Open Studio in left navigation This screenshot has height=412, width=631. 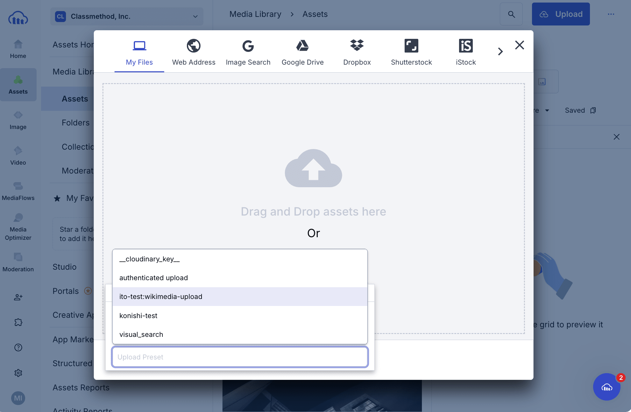click(x=65, y=267)
